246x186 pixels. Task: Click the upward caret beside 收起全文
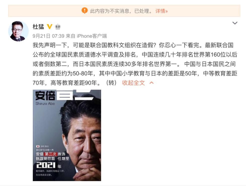151,83
